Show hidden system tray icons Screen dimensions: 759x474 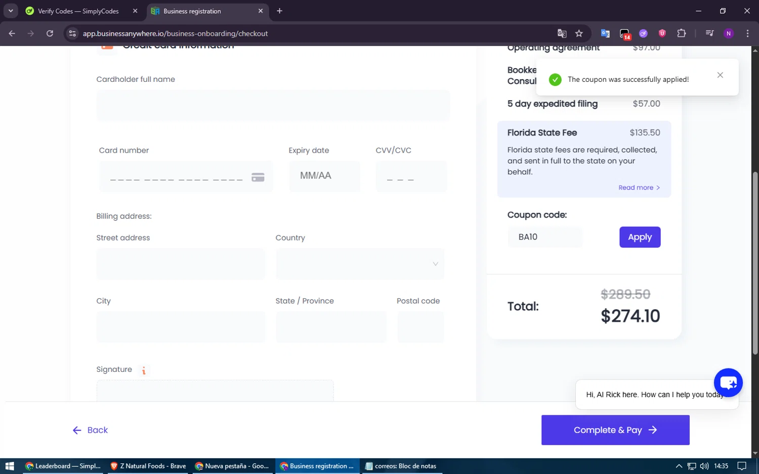click(679, 466)
